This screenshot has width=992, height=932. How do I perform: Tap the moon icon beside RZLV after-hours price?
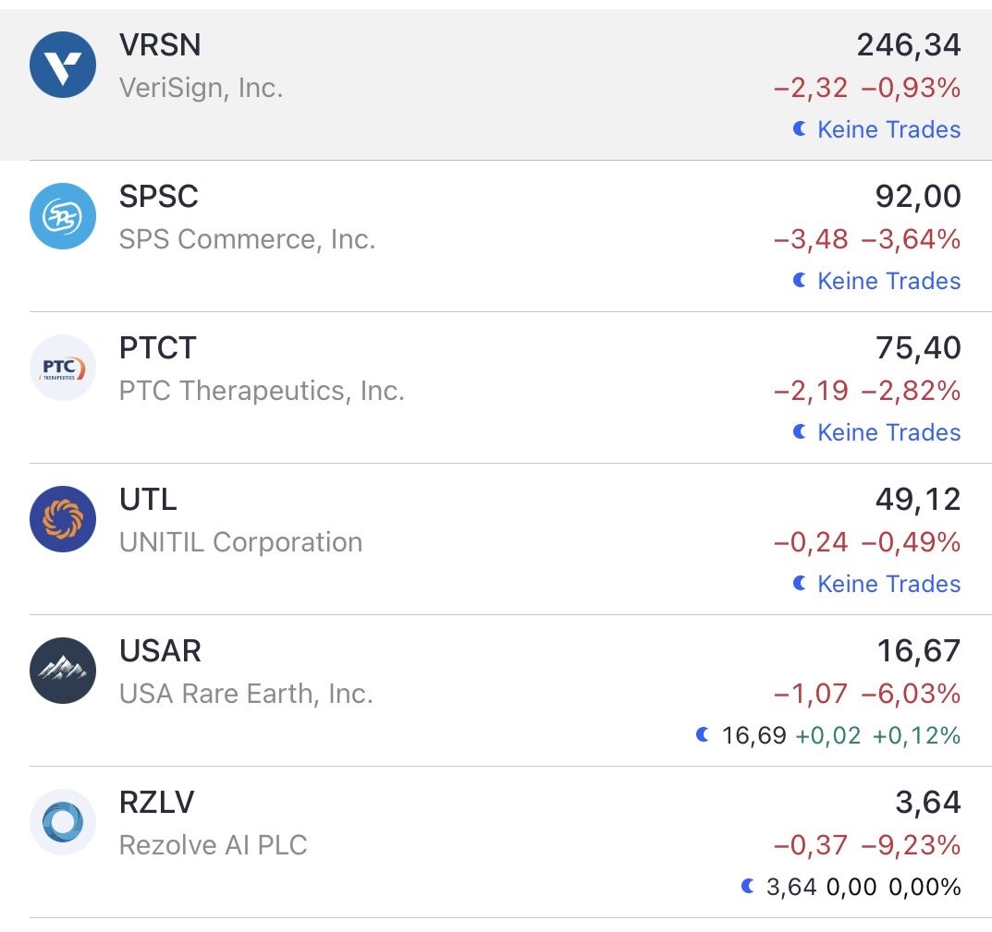[x=749, y=887]
